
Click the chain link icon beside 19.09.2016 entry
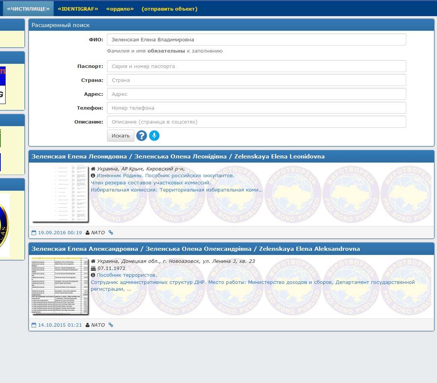click(111, 232)
